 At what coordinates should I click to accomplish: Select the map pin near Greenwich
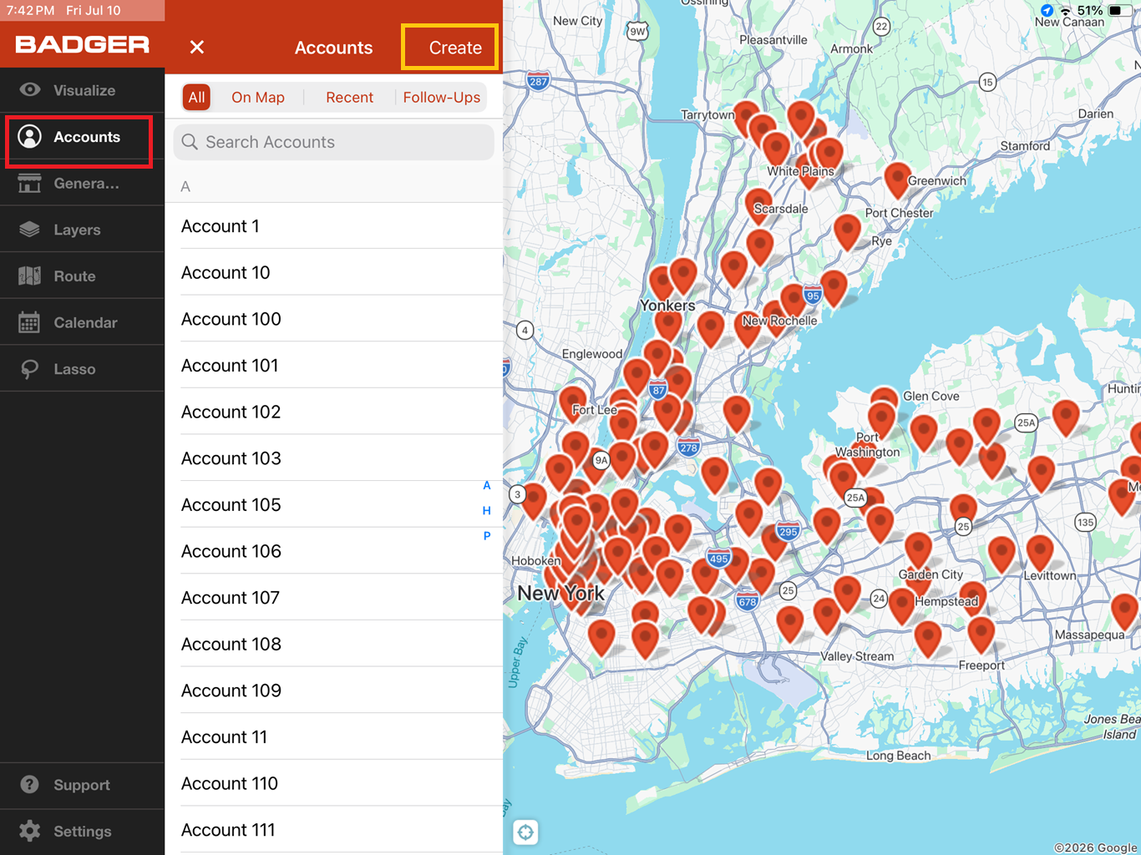897,180
